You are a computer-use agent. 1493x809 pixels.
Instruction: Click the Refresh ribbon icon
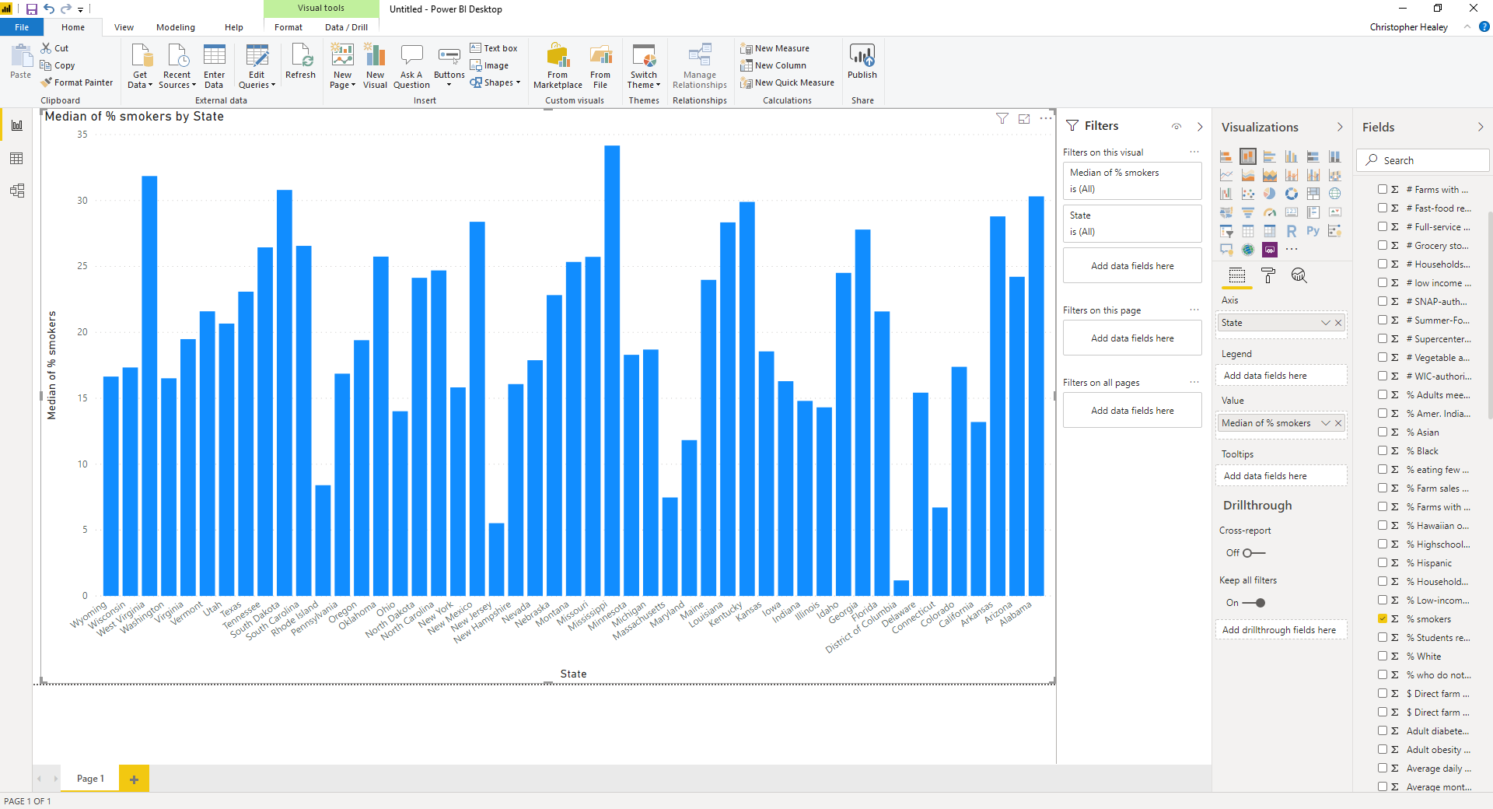(x=300, y=61)
